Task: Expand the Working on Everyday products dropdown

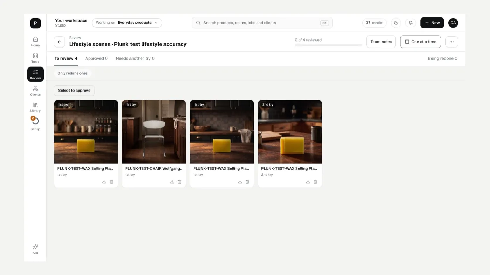Action: [x=127, y=23]
